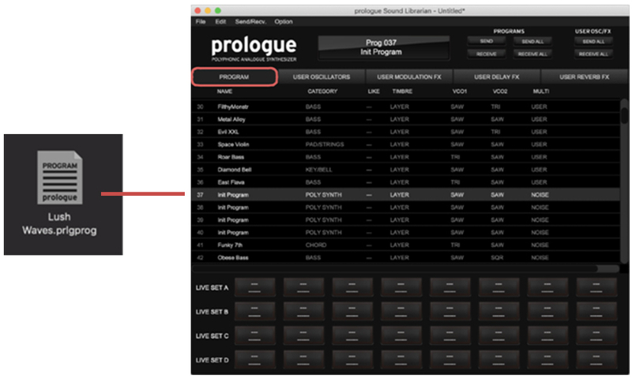Image resolution: width=632 pixels, height=378 pixels.
Task: Open the File menu
Action: tap(201, 22)
